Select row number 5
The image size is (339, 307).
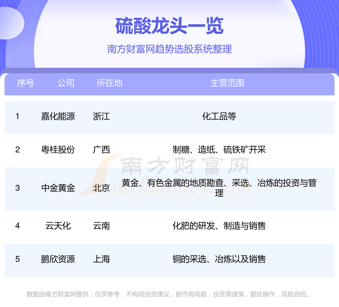pyautogui.click(x=18, y=259)
